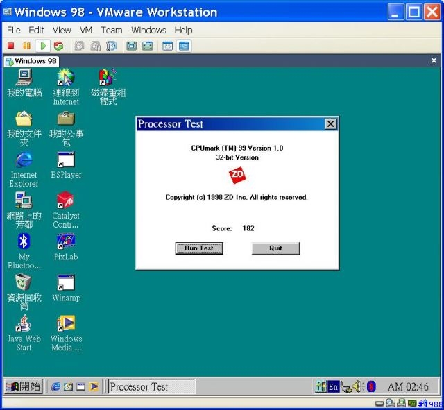This screenshot has width=444, height=410.
Task: Launch media player quick launch icon
Action: coord(94,386)
